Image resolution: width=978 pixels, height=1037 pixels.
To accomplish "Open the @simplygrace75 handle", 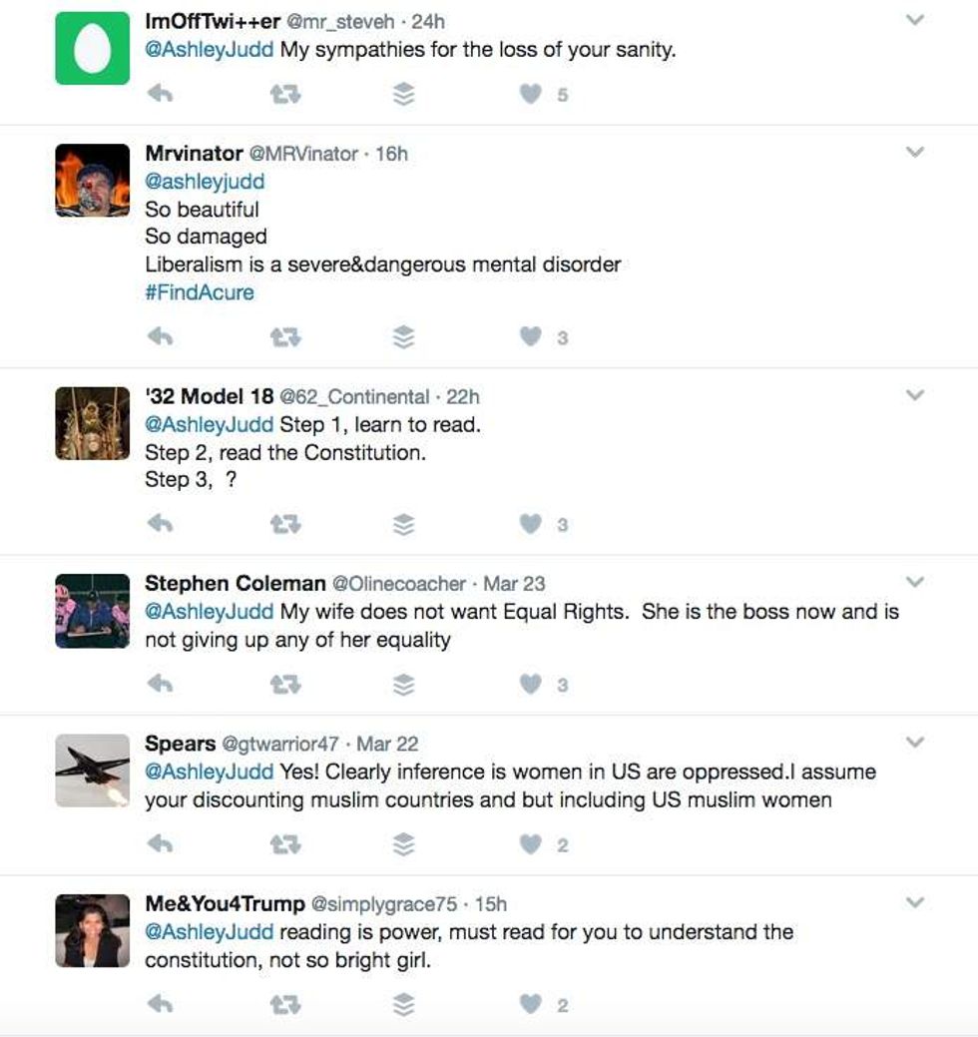I will point(384,904).
